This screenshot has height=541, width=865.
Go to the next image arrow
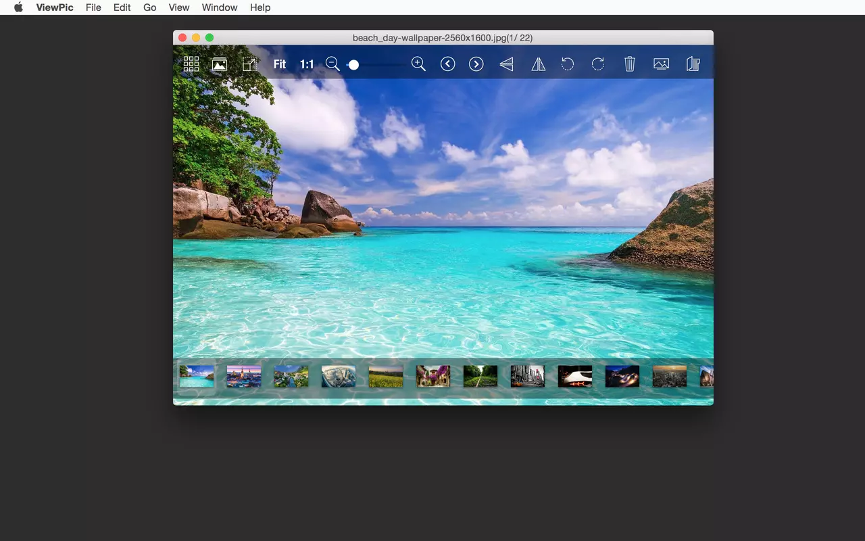pyautogui.click(x=476, y=64)
